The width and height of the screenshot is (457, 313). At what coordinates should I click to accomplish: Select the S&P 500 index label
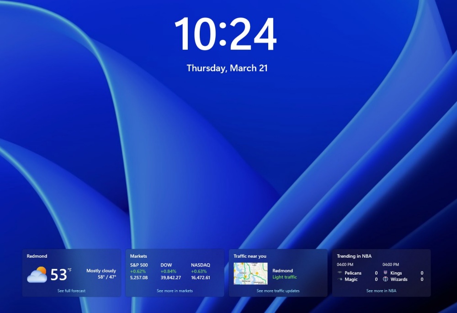tap(139, 265)
